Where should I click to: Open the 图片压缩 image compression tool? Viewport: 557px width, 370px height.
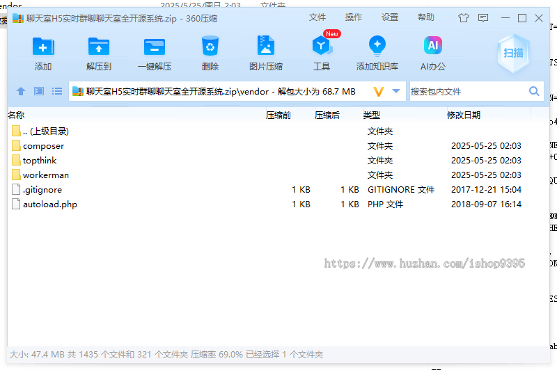266,45
